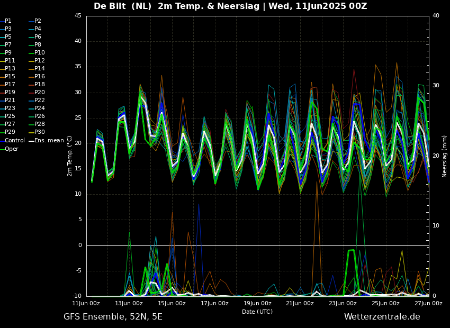Click the Date (UTC) axis label

point(257,312)
